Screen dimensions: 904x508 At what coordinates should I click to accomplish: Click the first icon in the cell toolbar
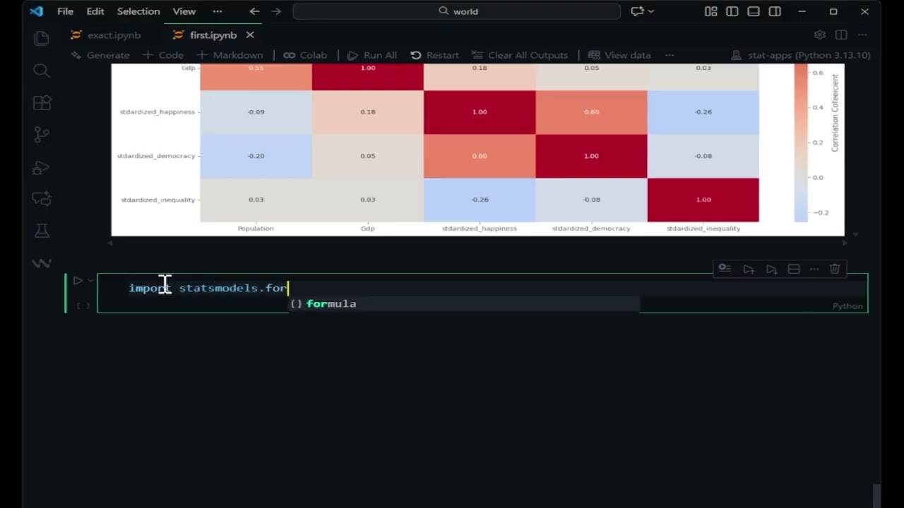(725, 269)
